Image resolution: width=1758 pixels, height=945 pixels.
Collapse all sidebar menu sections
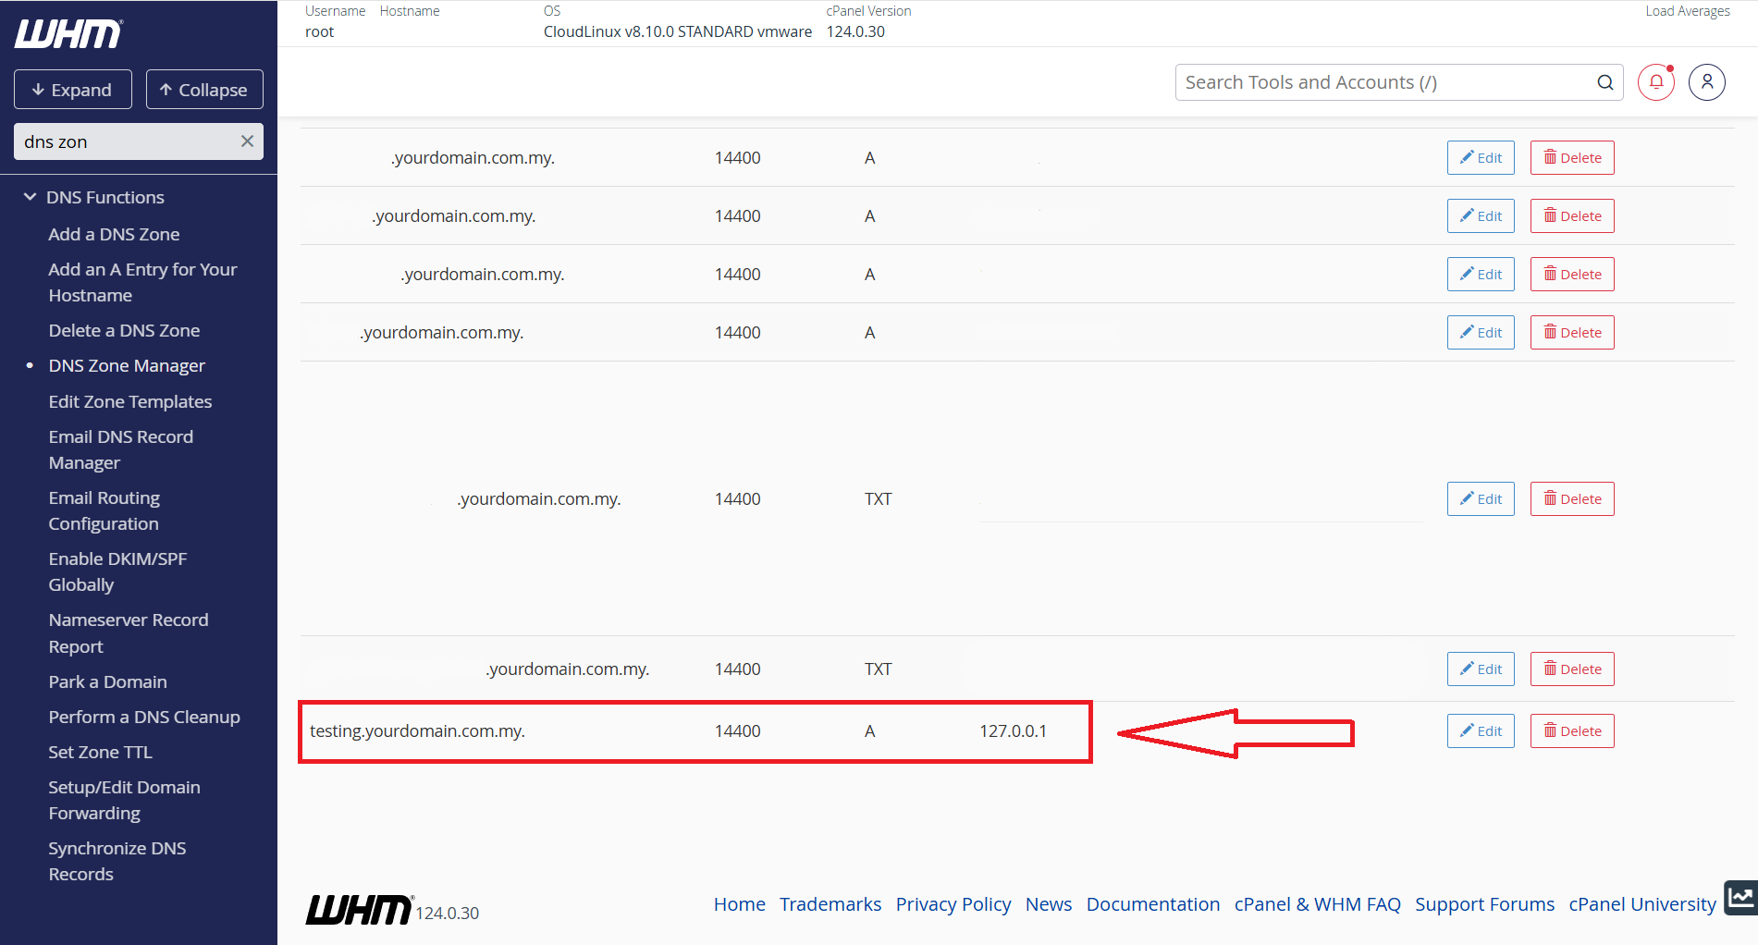click(x=204, y=90)
